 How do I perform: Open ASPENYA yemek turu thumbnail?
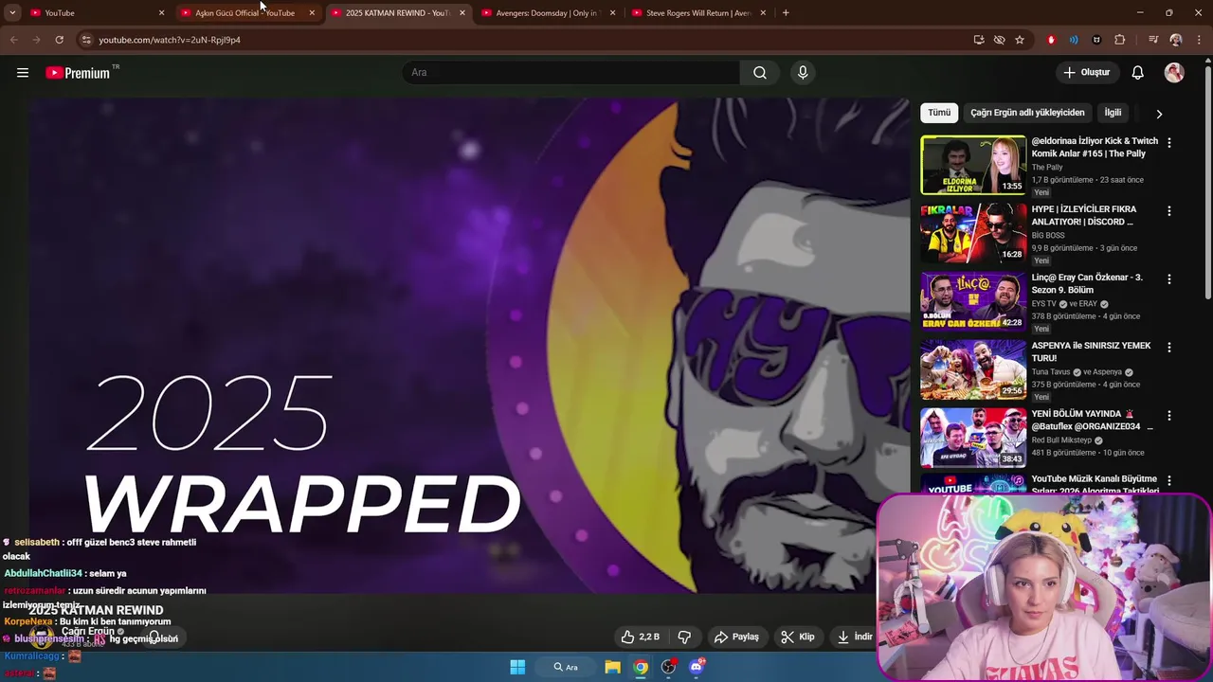(x=973, y=369)
